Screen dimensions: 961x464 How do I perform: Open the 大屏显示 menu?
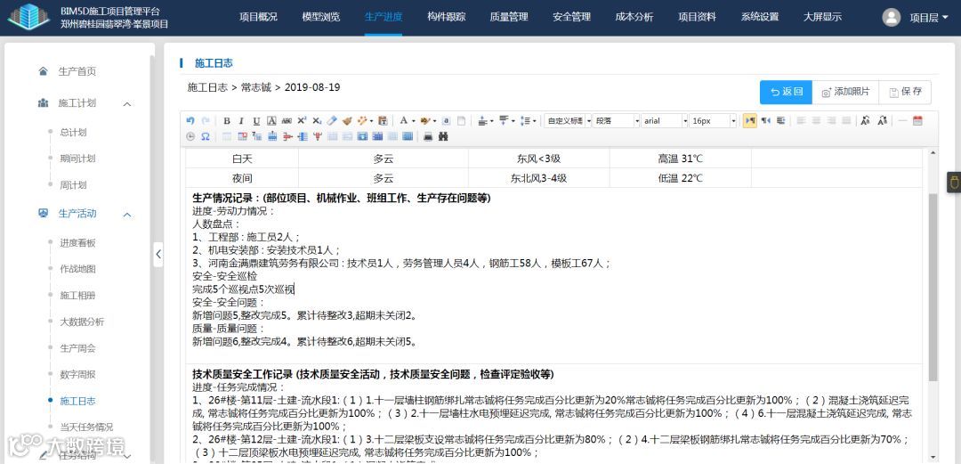click(822, 17)
